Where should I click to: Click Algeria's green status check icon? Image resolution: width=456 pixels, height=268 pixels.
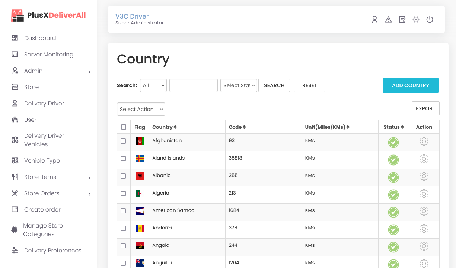coord(393,195)
